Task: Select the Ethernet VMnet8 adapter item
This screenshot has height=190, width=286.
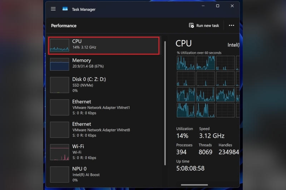Action: point(104,129)
